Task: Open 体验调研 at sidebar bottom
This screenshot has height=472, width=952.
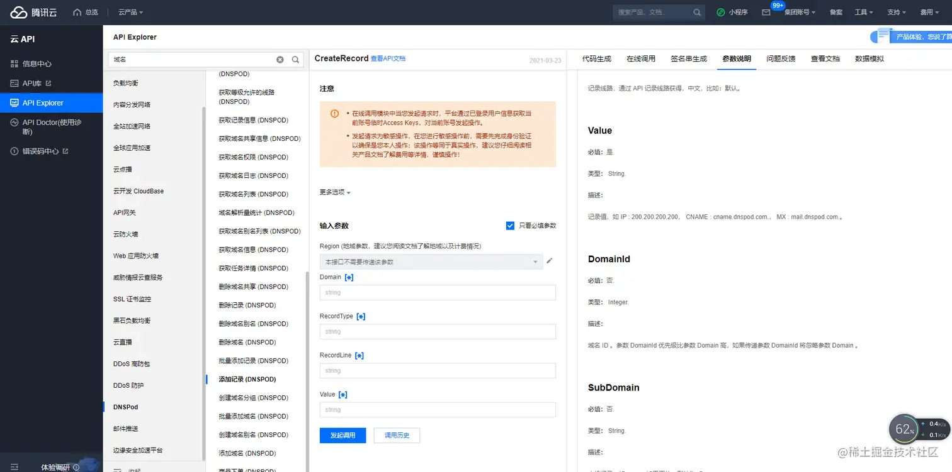Action: point(60,467)
